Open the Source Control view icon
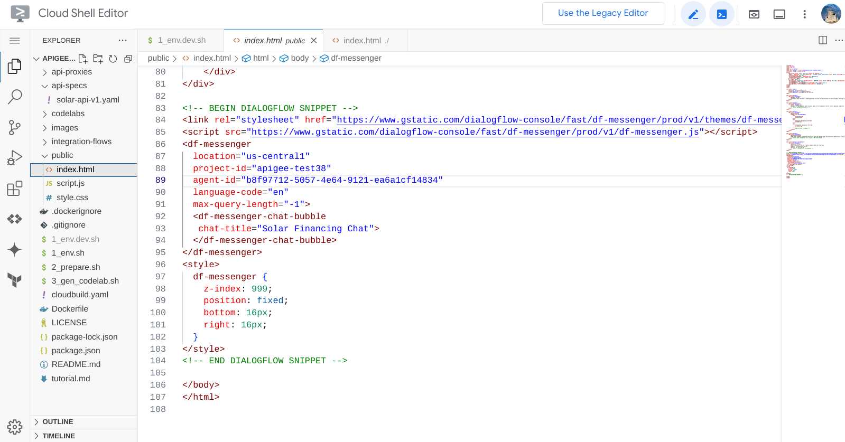Image resolution: width=845 pixels, height=442 pixels. click(15, 127)
